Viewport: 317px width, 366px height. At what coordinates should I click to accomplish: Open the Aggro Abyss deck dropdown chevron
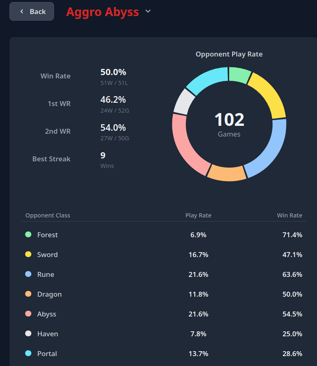tap(148, 11)
